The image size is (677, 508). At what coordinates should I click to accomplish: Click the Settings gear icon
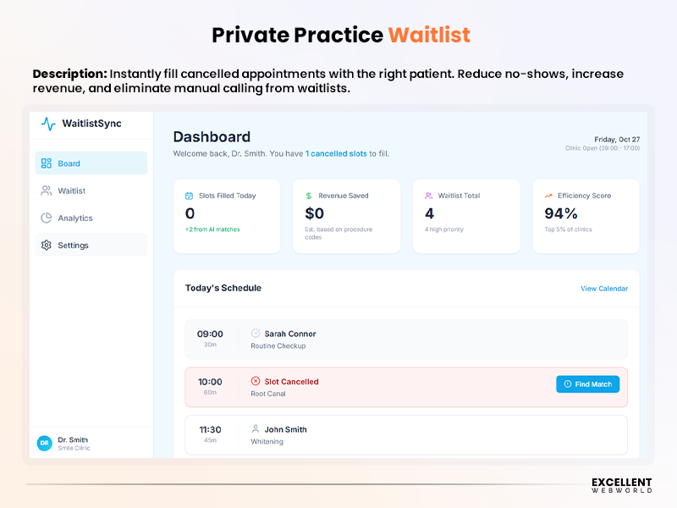pos(47,245)
